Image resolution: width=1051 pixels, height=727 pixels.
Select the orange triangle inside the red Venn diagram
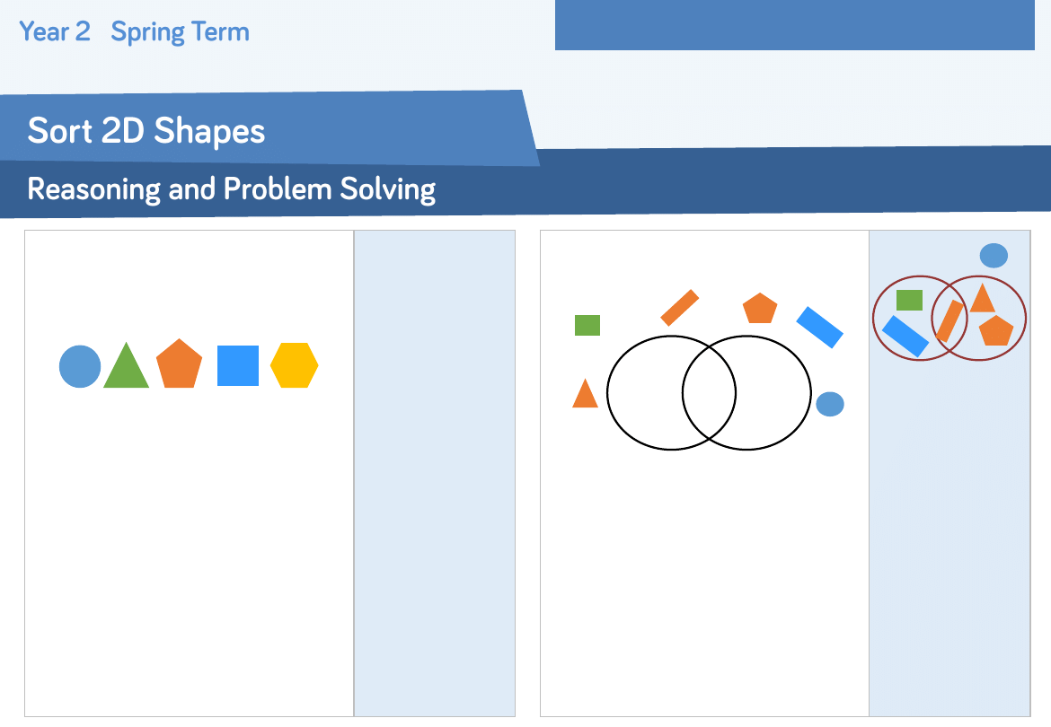(982, 300)
